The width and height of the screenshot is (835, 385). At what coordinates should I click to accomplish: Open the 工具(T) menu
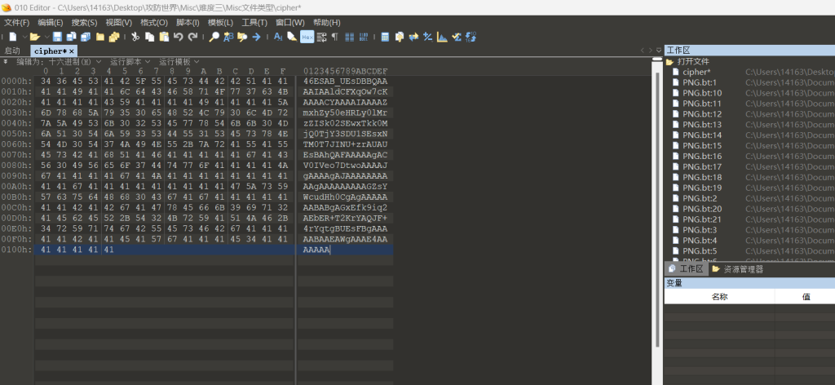(x=254, y=22)
